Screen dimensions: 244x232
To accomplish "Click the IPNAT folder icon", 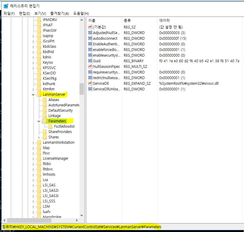I will (x=39, y=25).
